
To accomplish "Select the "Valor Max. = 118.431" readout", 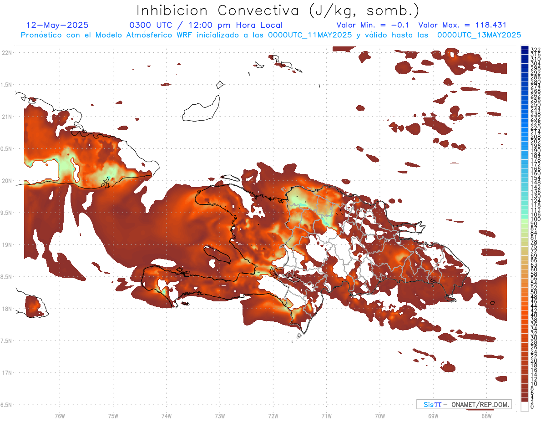I will pos(462,25).
